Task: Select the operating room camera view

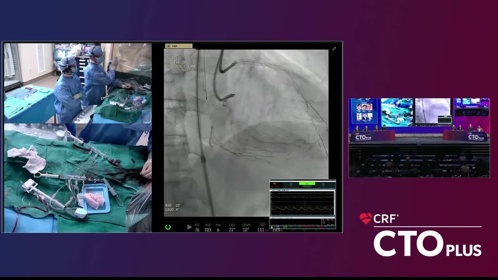Action: (78, 83)
